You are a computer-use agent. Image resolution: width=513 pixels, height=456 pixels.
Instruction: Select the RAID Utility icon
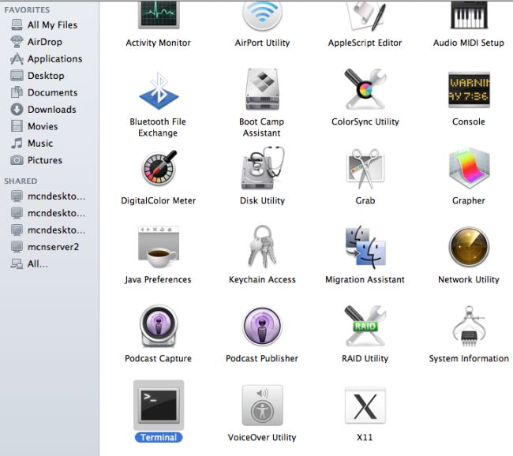point(365,326)
